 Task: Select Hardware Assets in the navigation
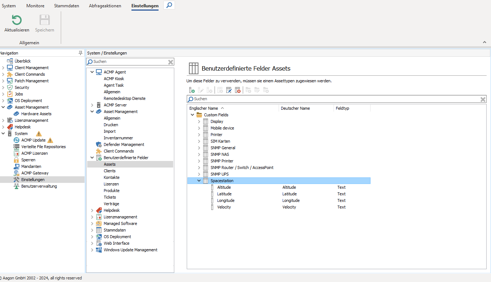point(36,114)
